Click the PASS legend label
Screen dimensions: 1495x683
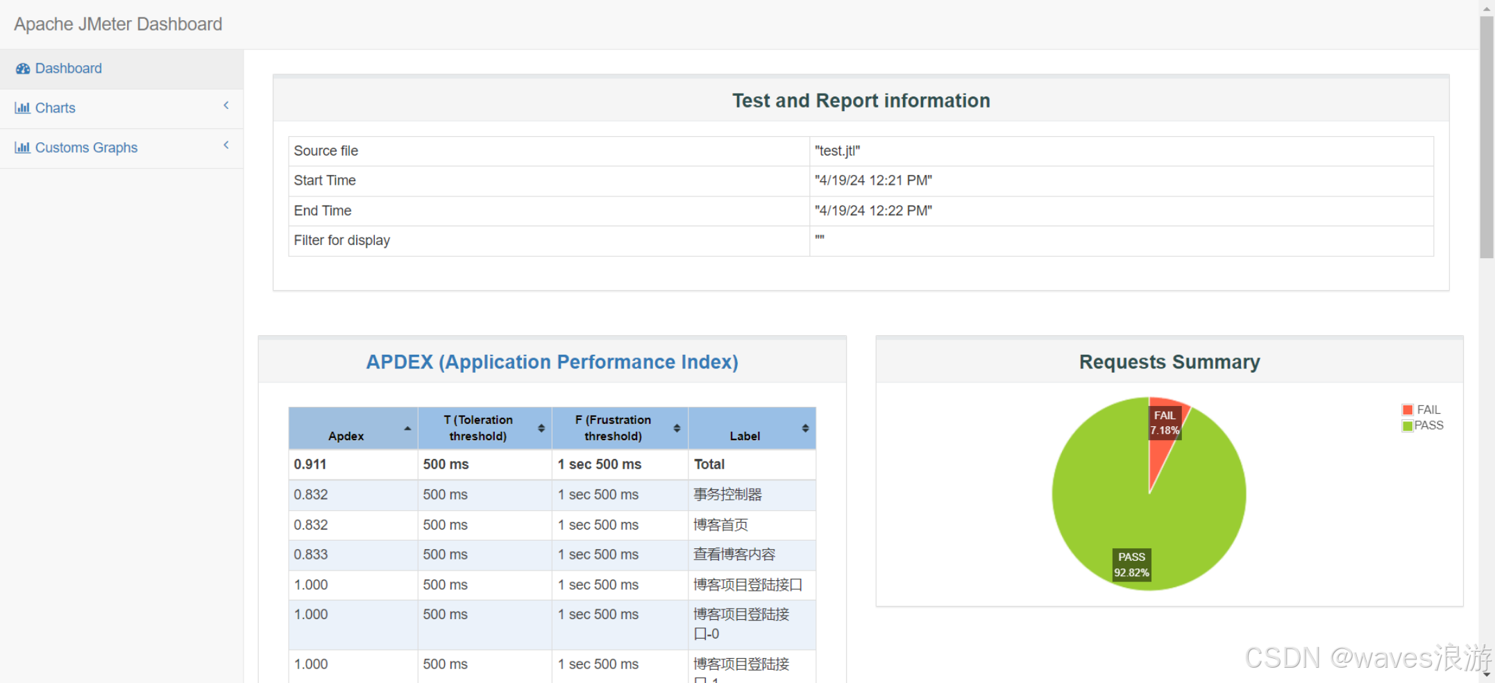click(x=1429, y=425)
